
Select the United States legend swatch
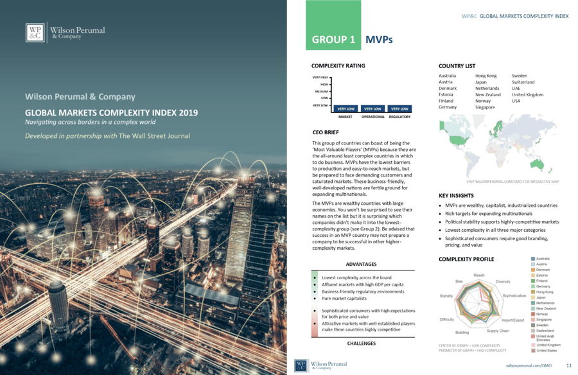pos(533,351)
